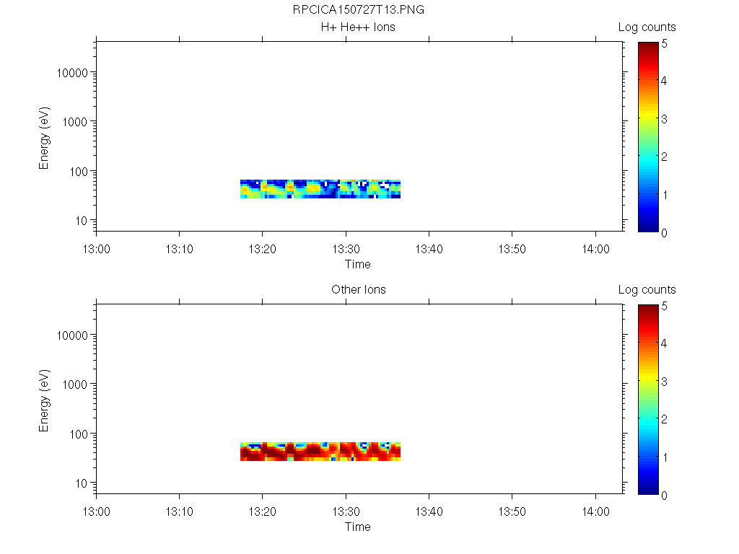Pick 13:50 tick label on Other Ions plot
739x554 pixels.
point(512,511)
